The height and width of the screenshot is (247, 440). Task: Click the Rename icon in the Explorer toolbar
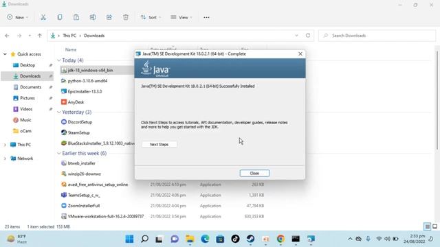[x=93, y=17]
